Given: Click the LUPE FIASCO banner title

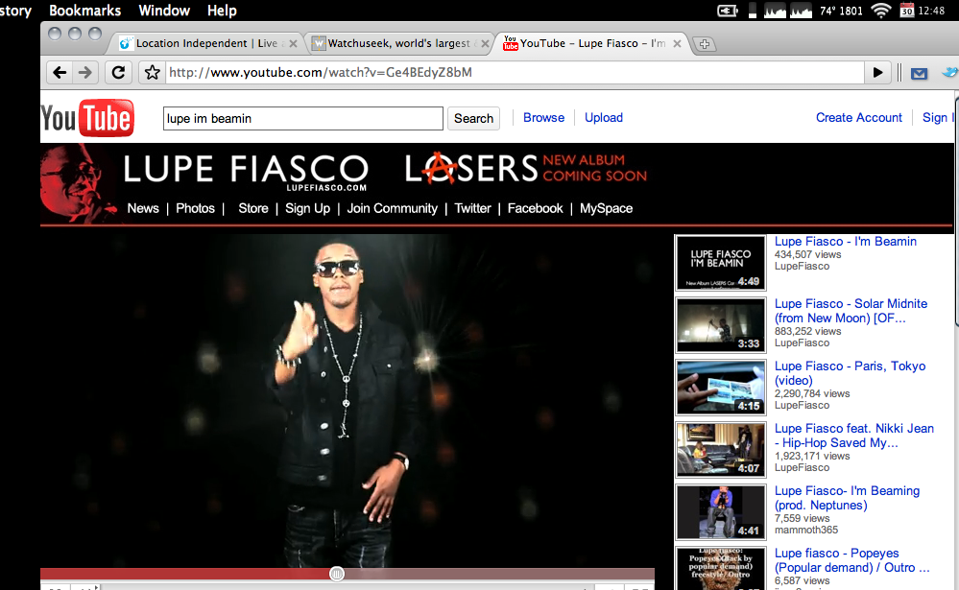Looking at the screenshot, I should [x=246, y=169].
